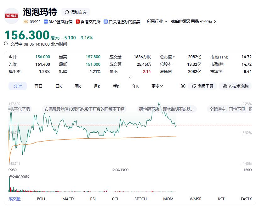Open AI技术追踪 feature

[x=235, y=86]
